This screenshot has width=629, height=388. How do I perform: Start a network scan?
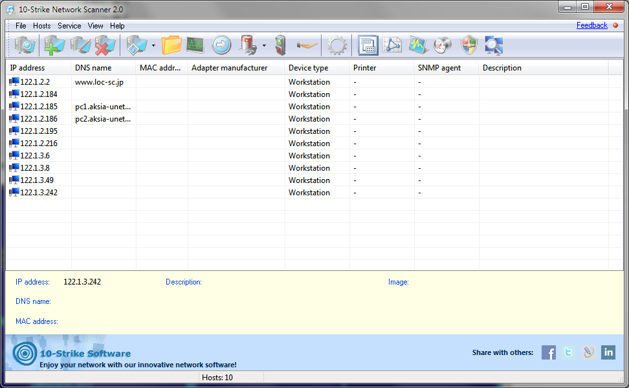click(x=23, y=45)
